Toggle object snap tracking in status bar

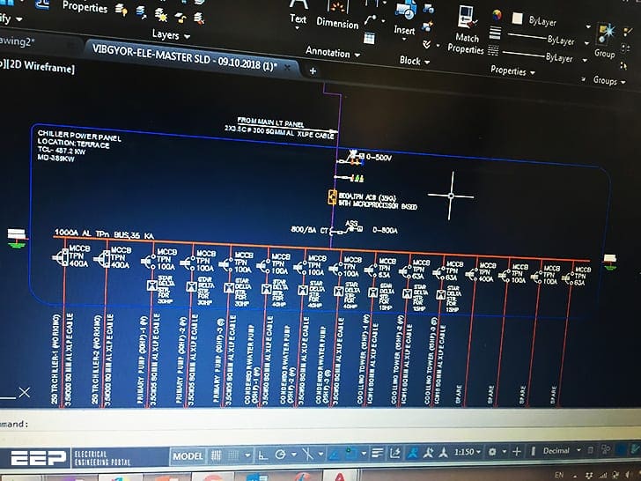pos(335,453)
